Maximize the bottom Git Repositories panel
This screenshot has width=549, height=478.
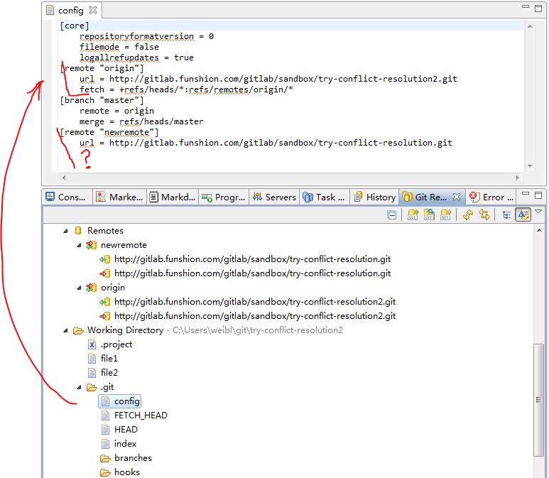[x=540, y=194]
